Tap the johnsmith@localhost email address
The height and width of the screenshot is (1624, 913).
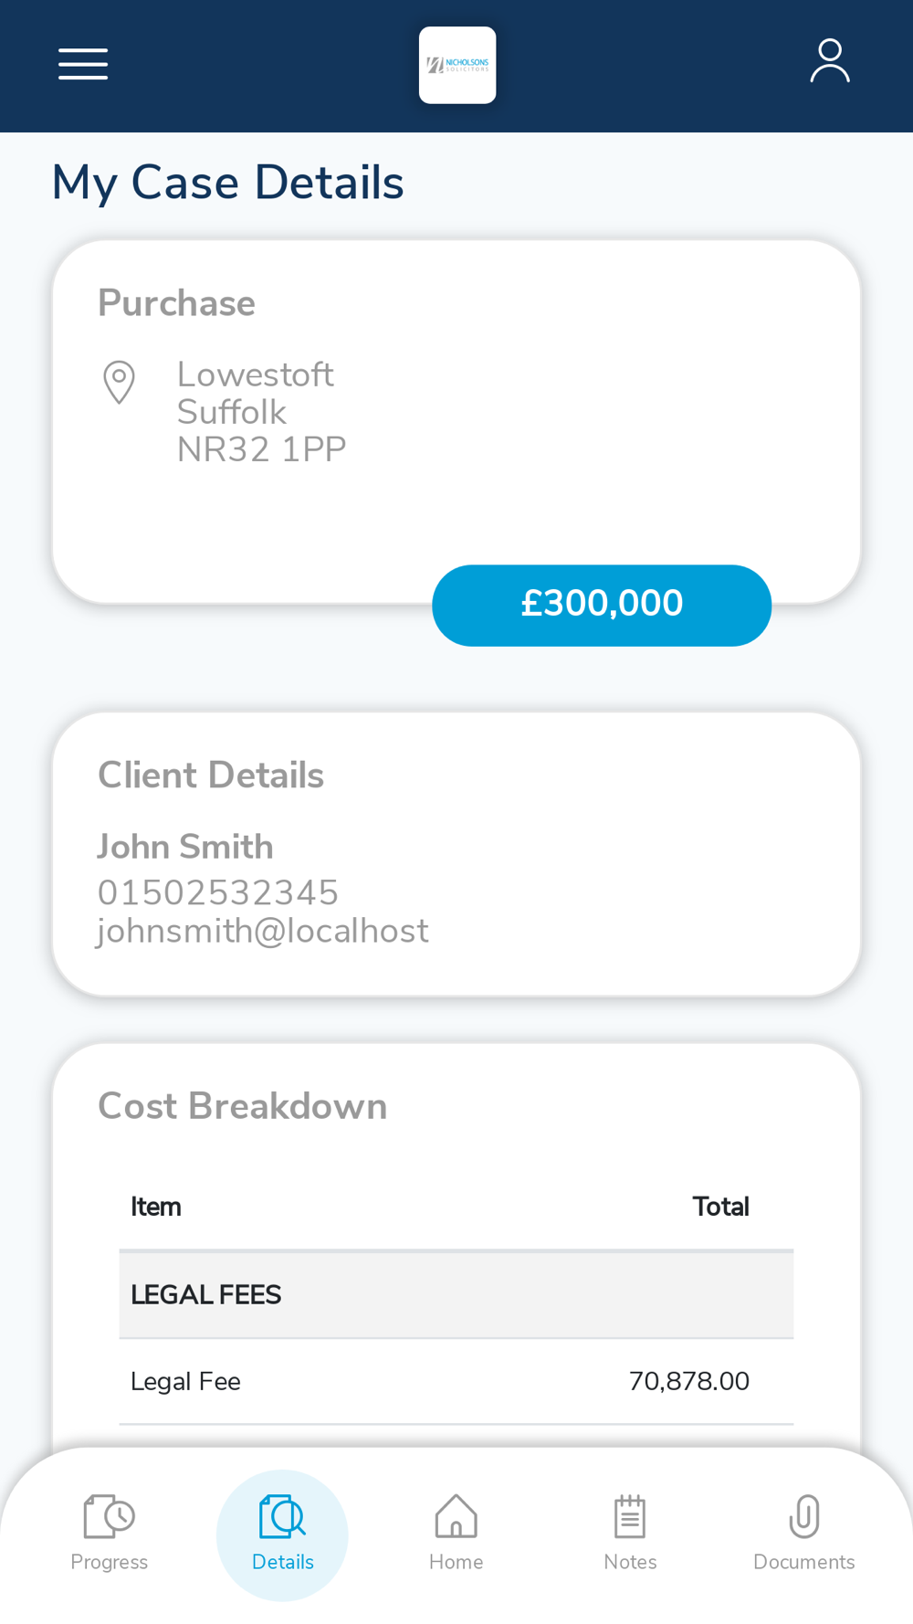tap(263, 931)
